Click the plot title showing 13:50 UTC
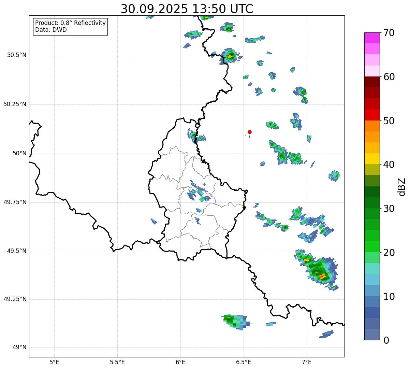The image size is (410, 369). [x=187, y=9]
